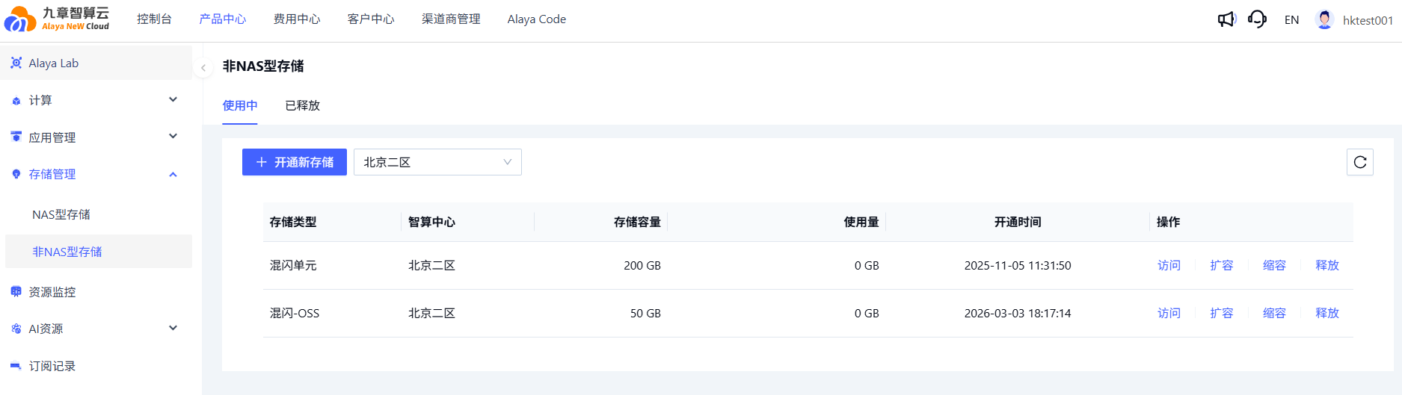The width and height of the screenshot is (1402, 395).
Task: Click 释放 for the 混闪单元 row
Action: 1327,265
